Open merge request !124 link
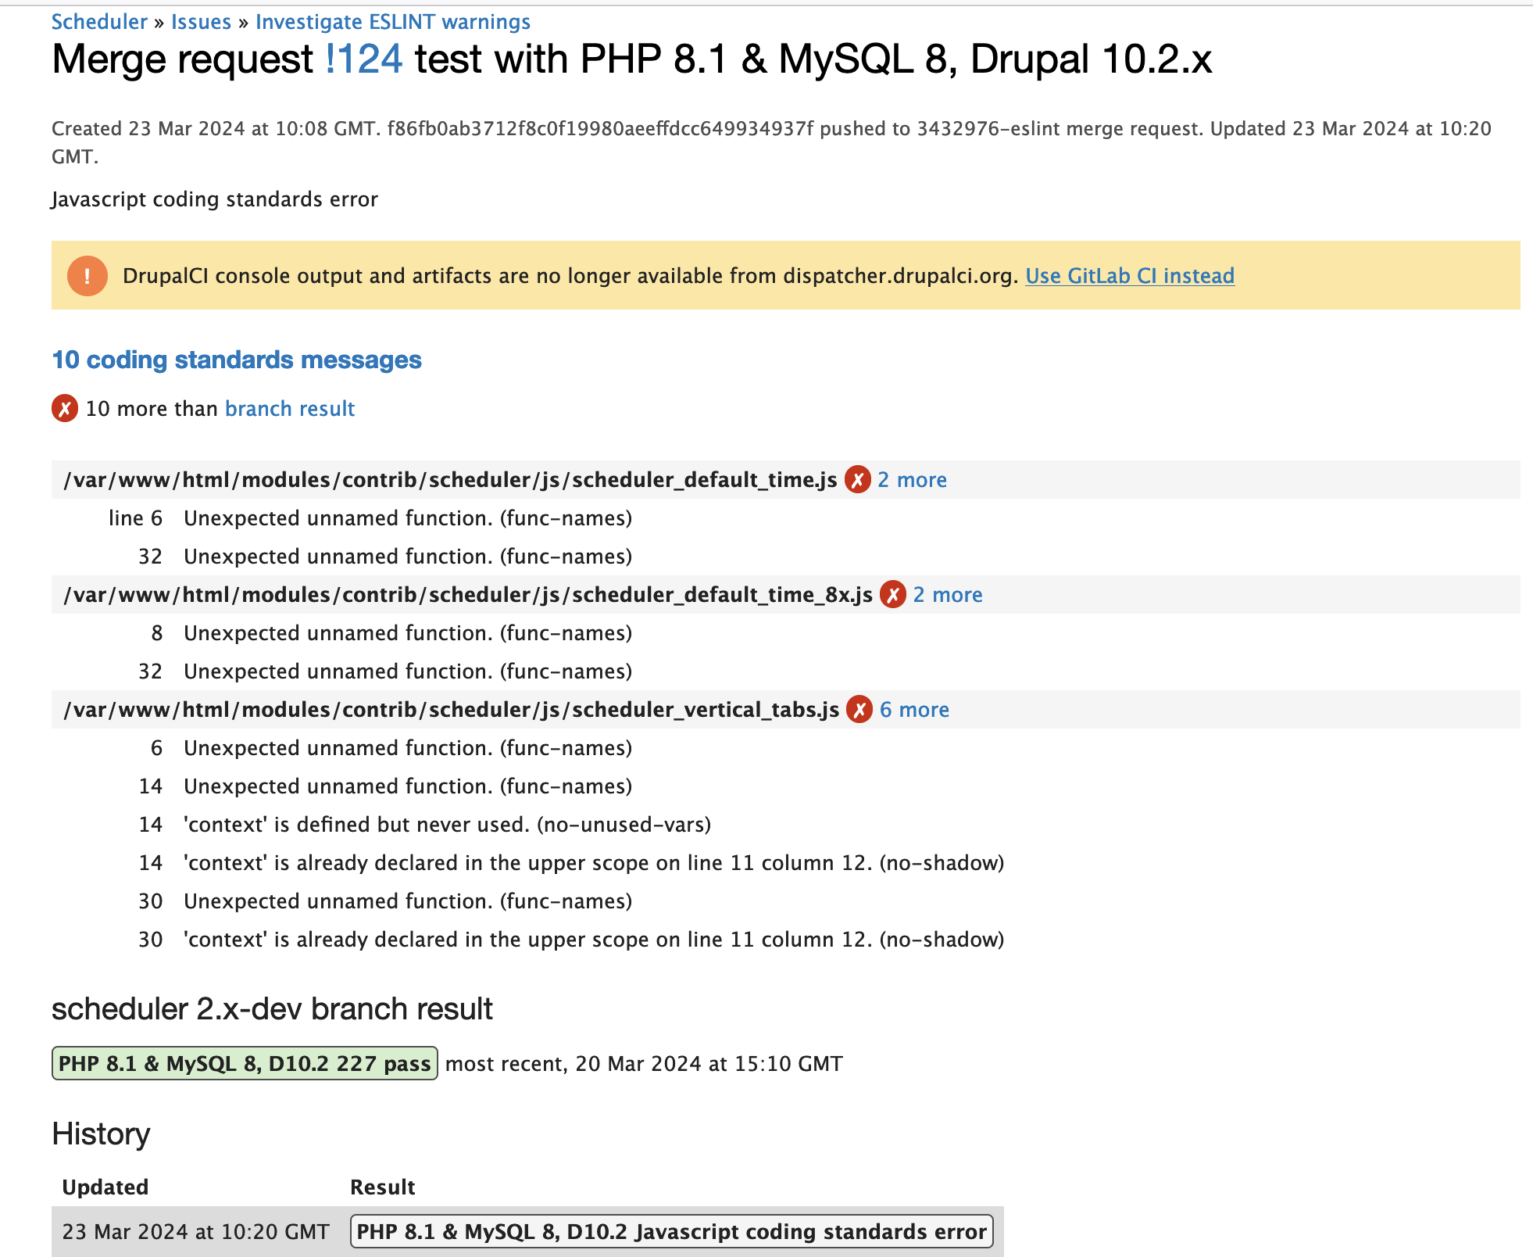The height and width of the screenshot is (1257, 1533). coord(364,59)
